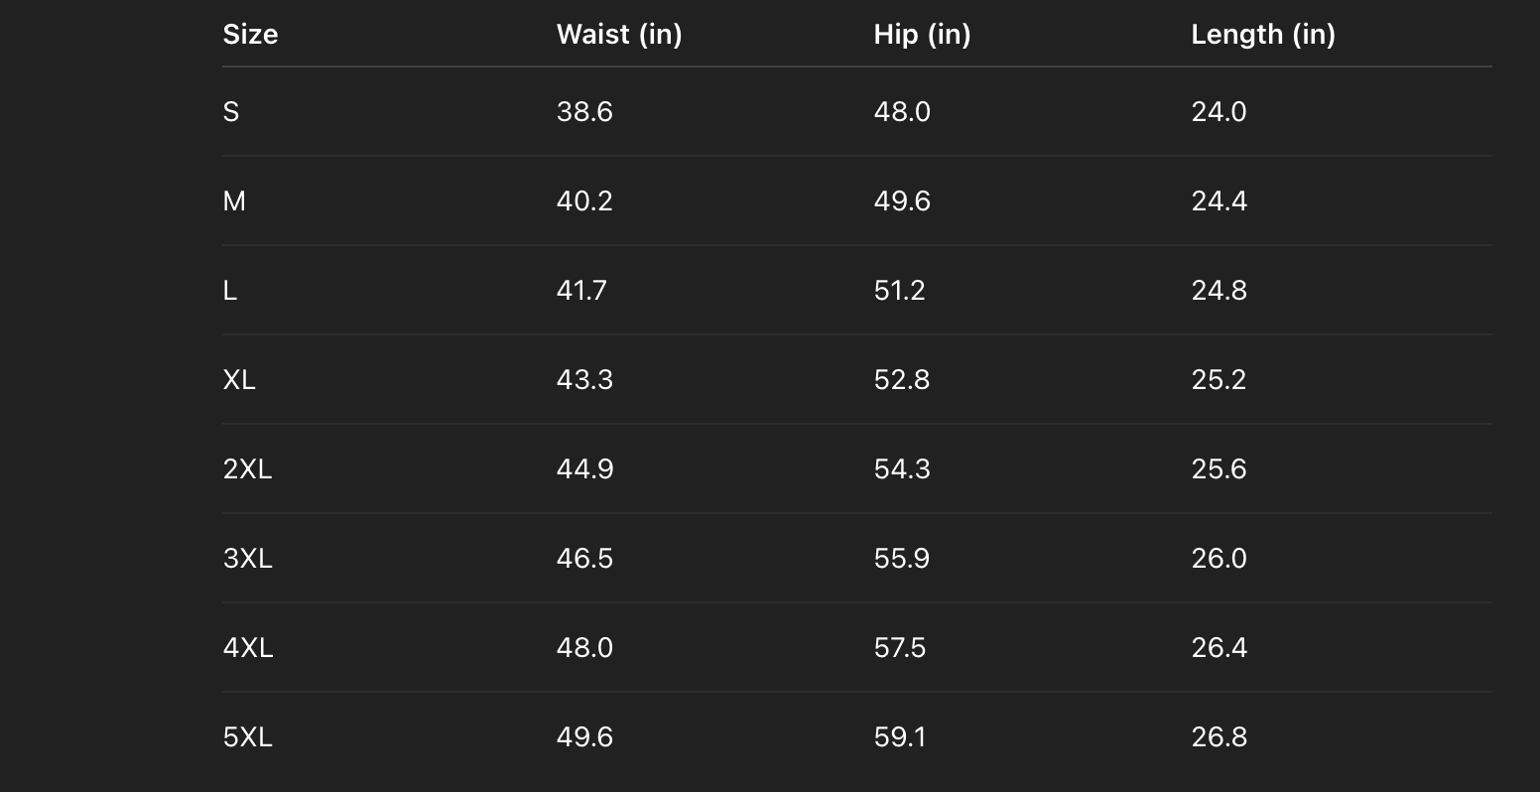Screen dimensions: 1540x792
Task: Select the XL size row label
Action: [239, 380]
